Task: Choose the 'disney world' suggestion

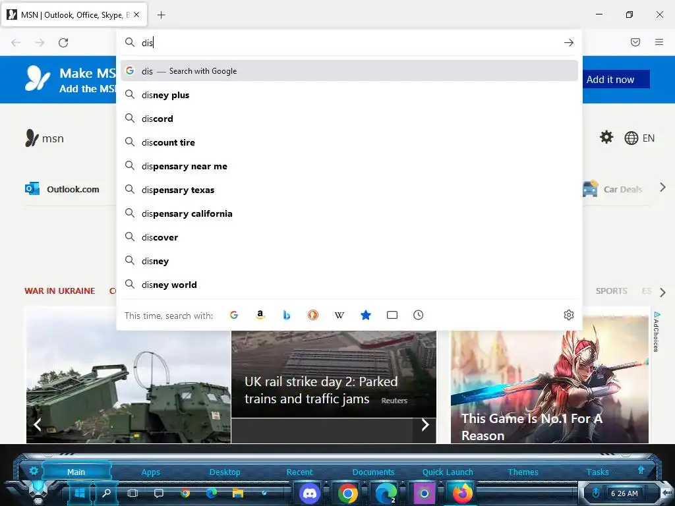Action: 349,285
